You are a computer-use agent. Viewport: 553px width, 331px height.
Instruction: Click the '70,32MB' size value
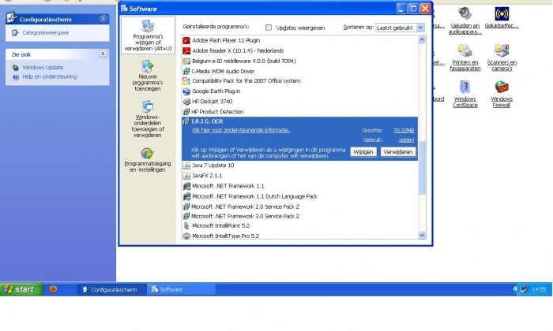[x=404, y=131]
